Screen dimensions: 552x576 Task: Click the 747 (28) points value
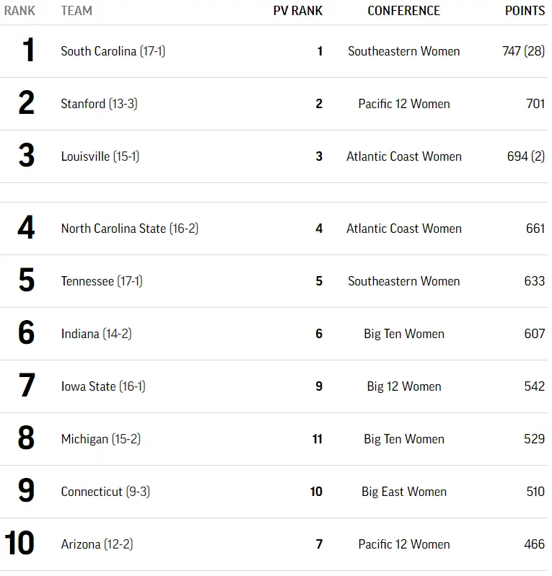tap(523, 51)
